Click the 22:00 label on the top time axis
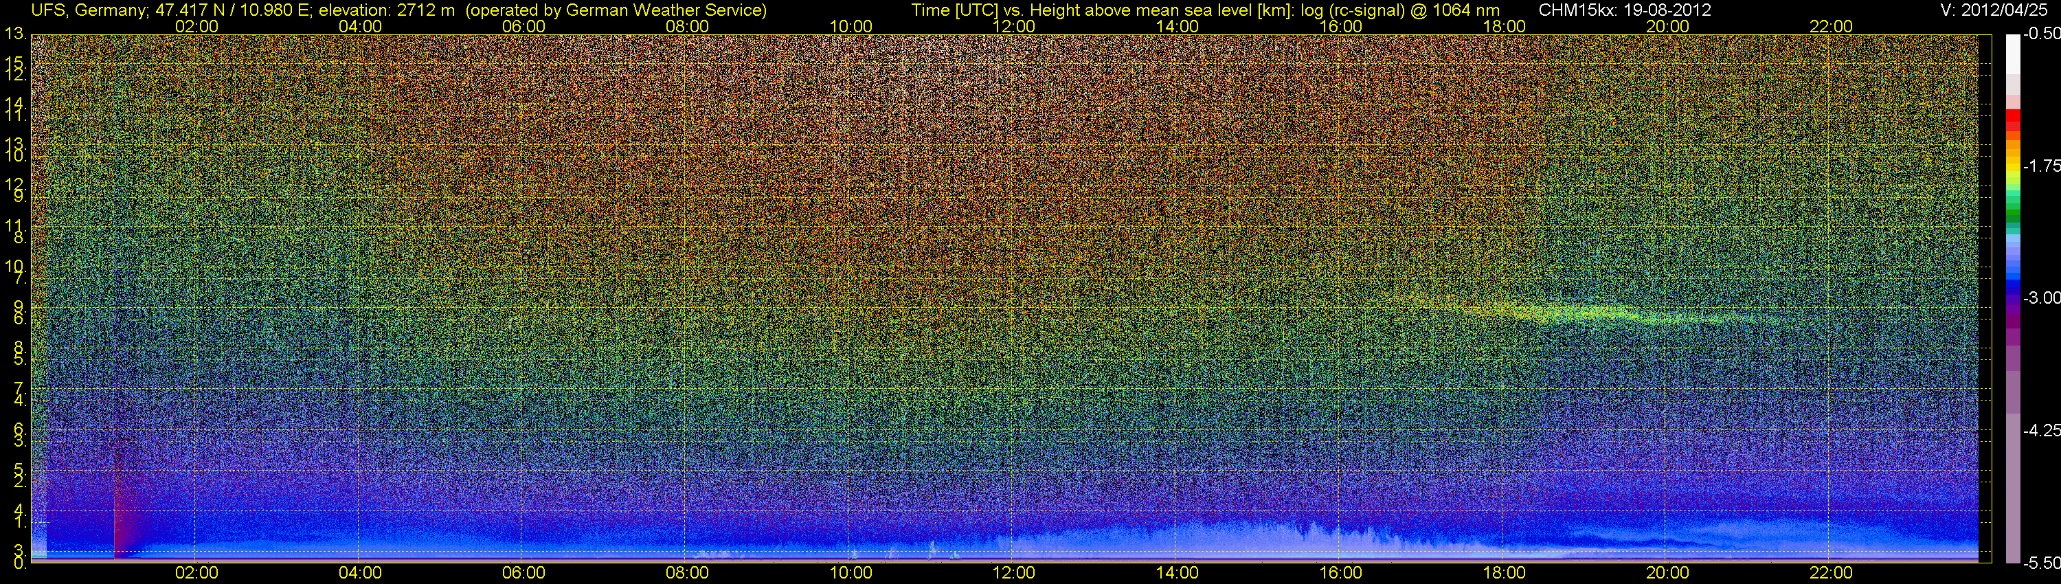Image resolution: width=2061 pixels, height=584 pixels. [1832, 26]
